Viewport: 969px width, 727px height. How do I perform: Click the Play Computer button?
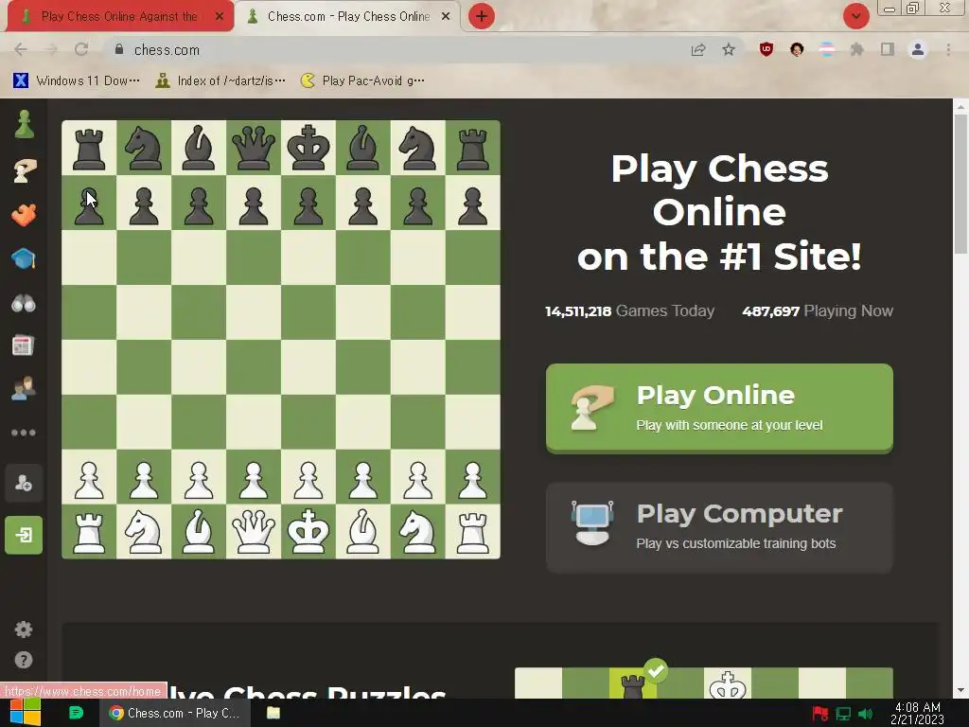point(719,527)
